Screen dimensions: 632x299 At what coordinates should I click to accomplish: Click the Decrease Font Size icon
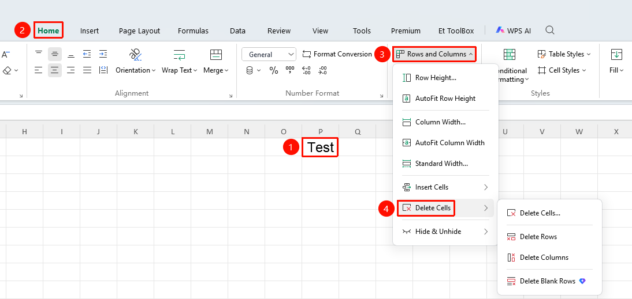[x=5, y=54]
